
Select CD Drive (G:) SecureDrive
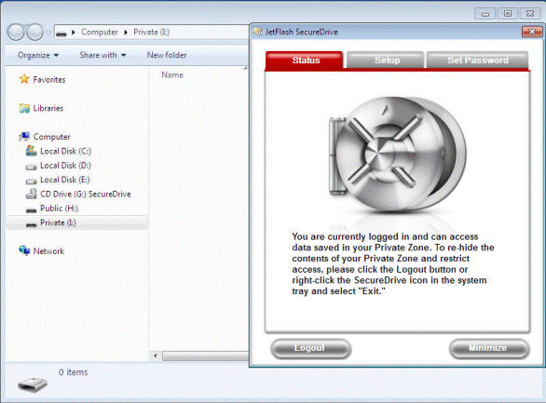tap(86, 194)
